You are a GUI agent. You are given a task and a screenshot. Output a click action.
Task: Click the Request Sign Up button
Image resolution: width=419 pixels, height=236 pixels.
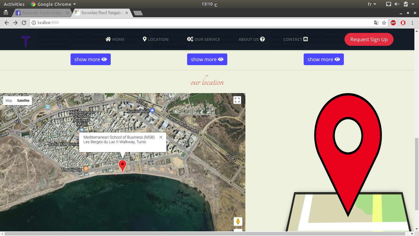click(x=369, y=39)
